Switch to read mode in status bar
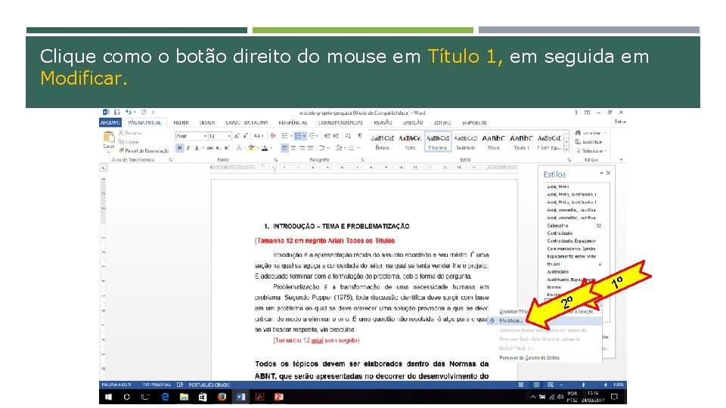The image size is (726, 408). pyautogui.click(x=521, y=385)
